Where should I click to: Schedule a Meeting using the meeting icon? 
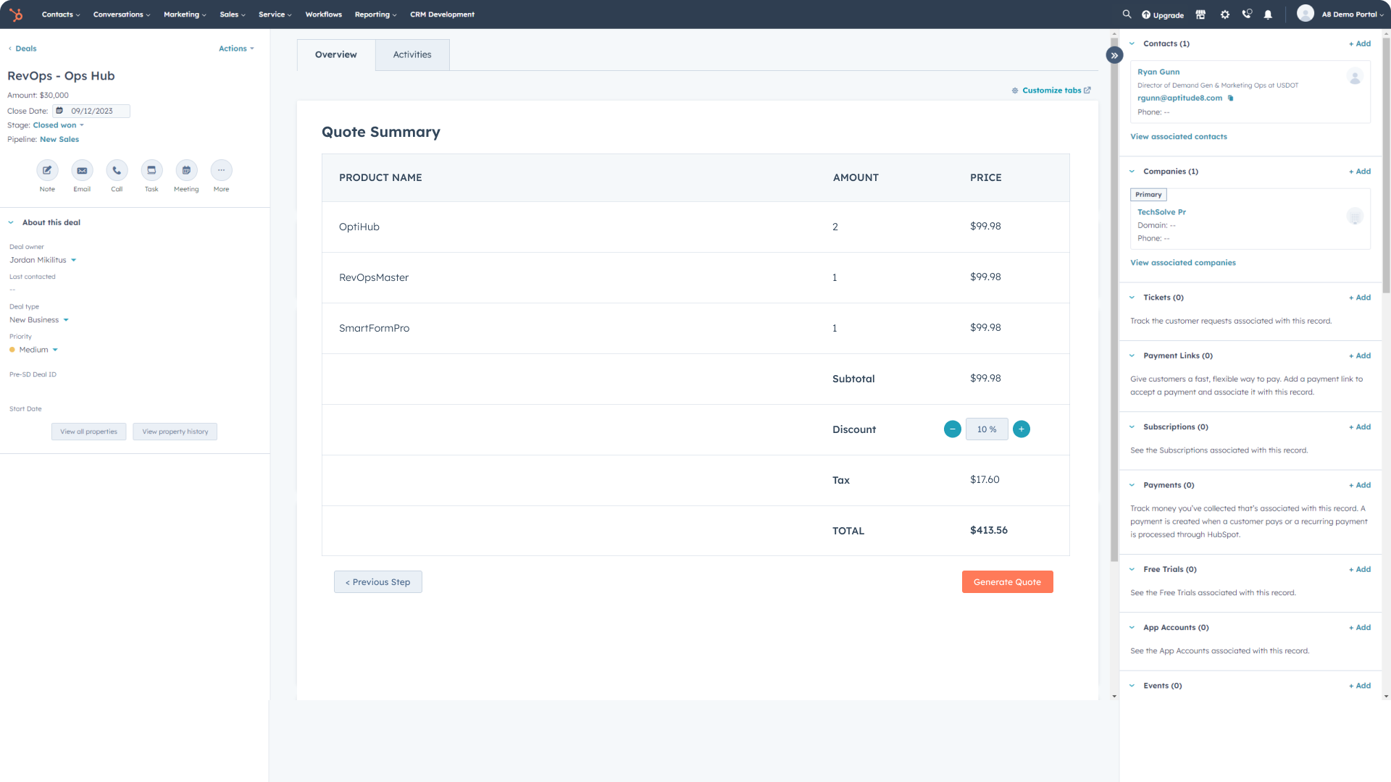tap(186, 170)
